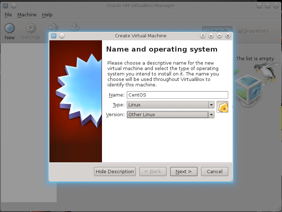Click the 'Create Virtual Machine' title text

click(141, 36)
